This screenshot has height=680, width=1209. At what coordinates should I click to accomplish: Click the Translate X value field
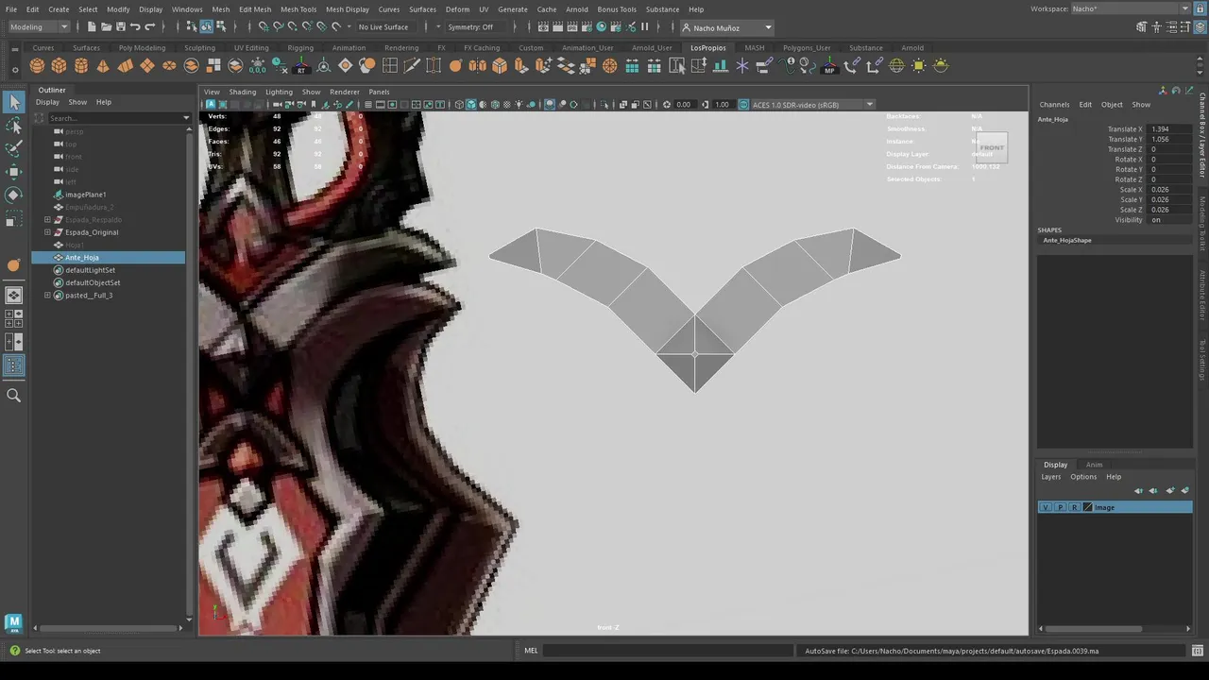tap(1169, 128)
